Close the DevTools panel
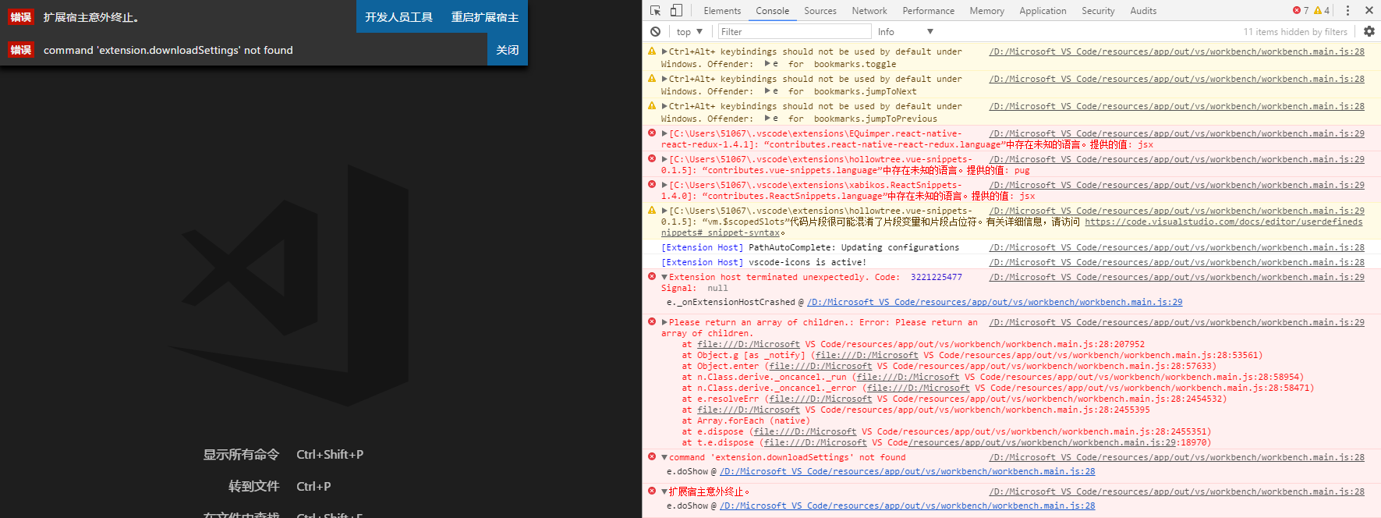 [x=1369, y=10]
